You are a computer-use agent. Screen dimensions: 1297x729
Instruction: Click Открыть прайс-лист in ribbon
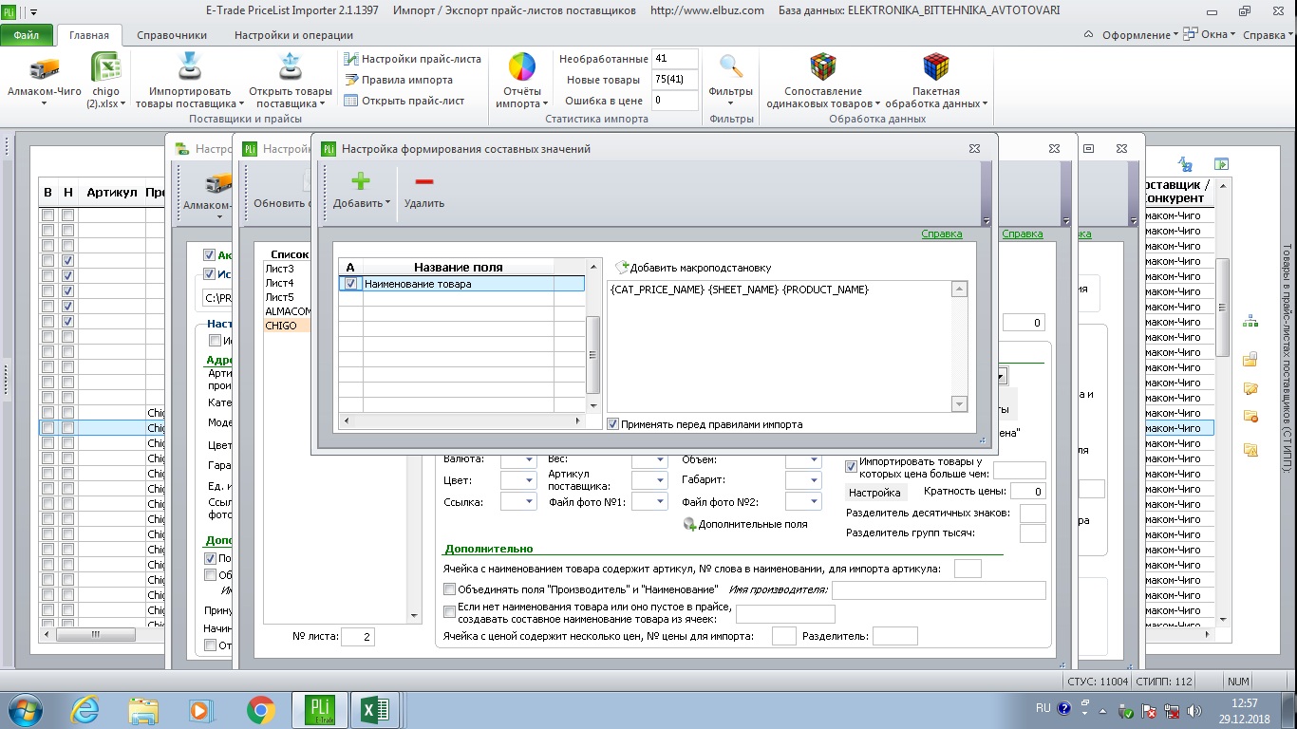click(404, 101)
